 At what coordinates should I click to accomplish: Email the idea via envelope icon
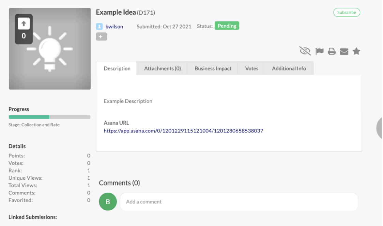click(x=344, y=51)
